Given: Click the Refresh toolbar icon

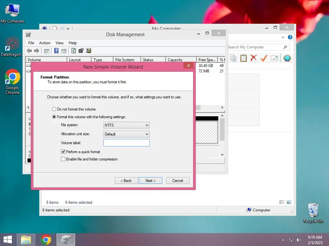Looking at the screenshot, I should point(74,51).
